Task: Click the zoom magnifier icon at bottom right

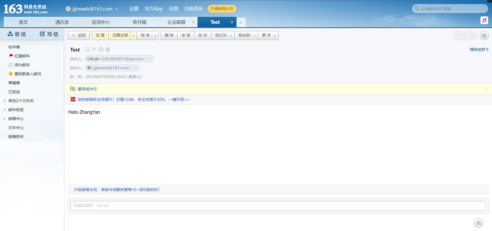Action: click(478, 223)
